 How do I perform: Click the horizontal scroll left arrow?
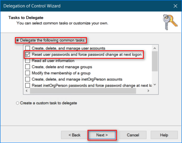coord(27,91)
